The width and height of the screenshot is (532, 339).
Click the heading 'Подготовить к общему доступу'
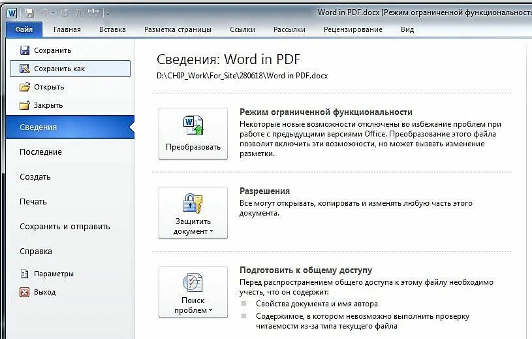click(x=305, y=270)
